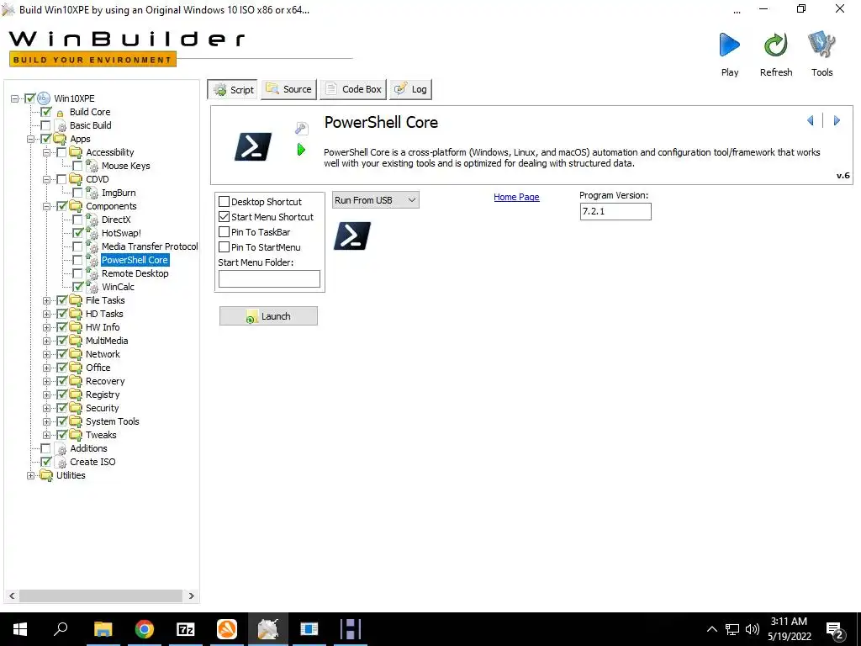The width and height of the screenshot is (861, 646).
Task: Uncheck Start Menu Shortcut
Action: [224, 217]
